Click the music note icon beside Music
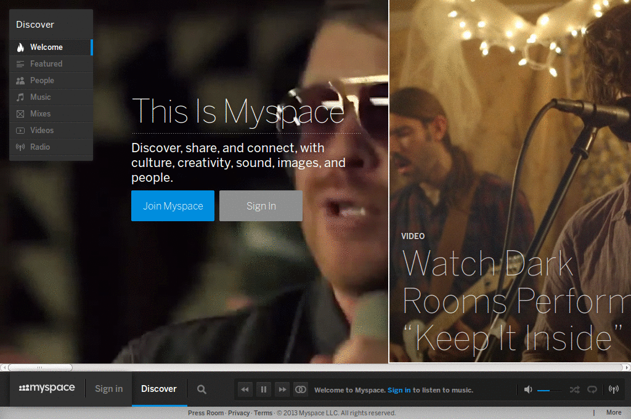Screen dimensions: 631x419 [20, 97]
